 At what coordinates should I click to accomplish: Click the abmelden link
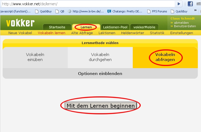click(x=181, y=23)
